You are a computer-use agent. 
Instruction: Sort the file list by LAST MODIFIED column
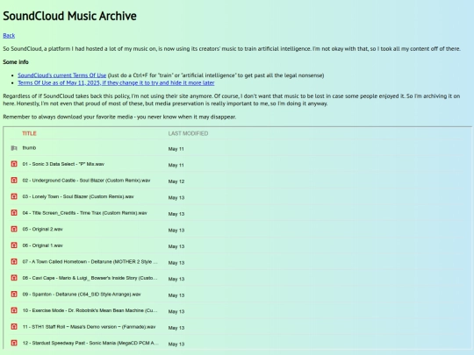pyautogui.click(x=188, y=133)
